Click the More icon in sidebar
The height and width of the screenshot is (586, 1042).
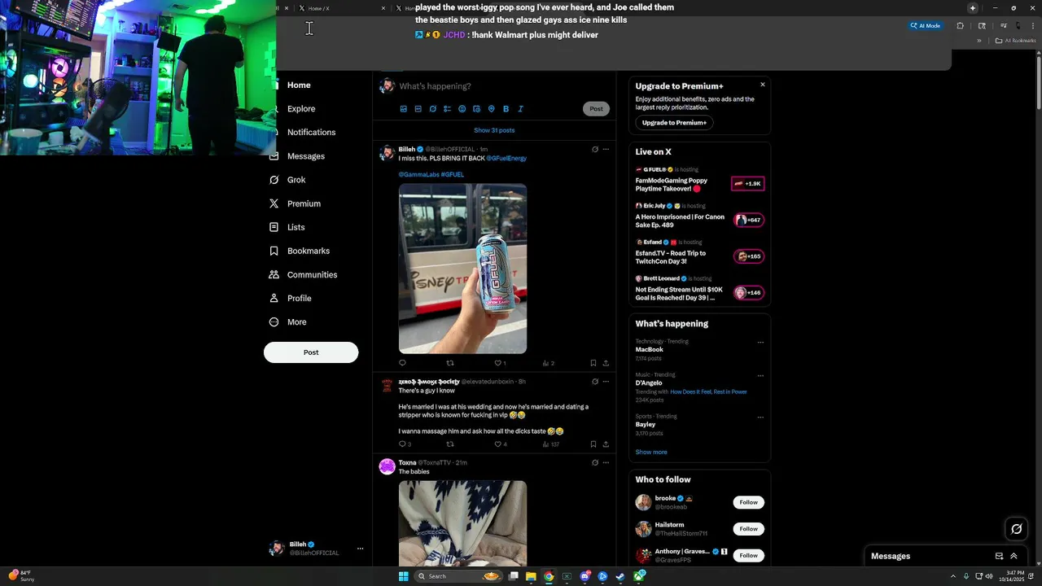(274, 321)
